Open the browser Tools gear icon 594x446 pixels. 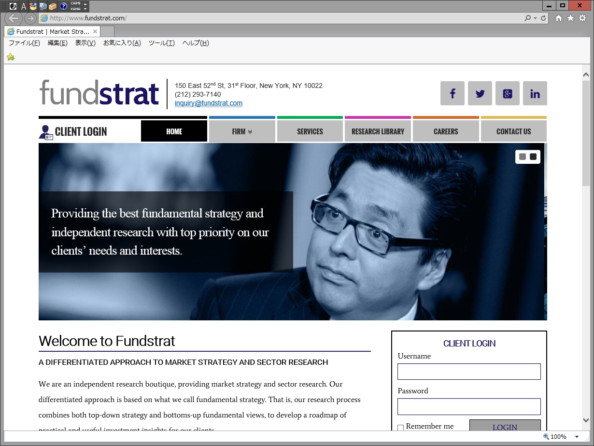(582, 18)
